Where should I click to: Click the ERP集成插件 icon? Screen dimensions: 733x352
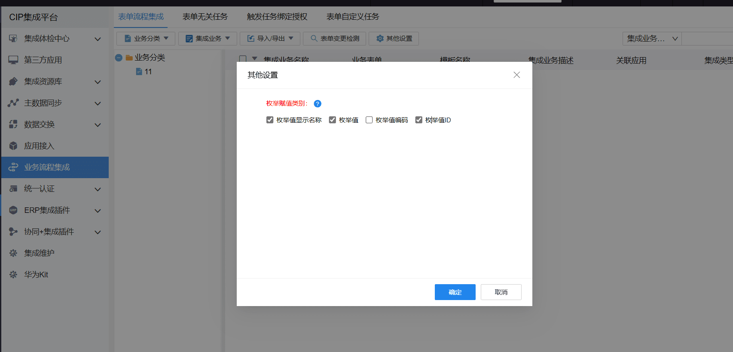(13, 210)
